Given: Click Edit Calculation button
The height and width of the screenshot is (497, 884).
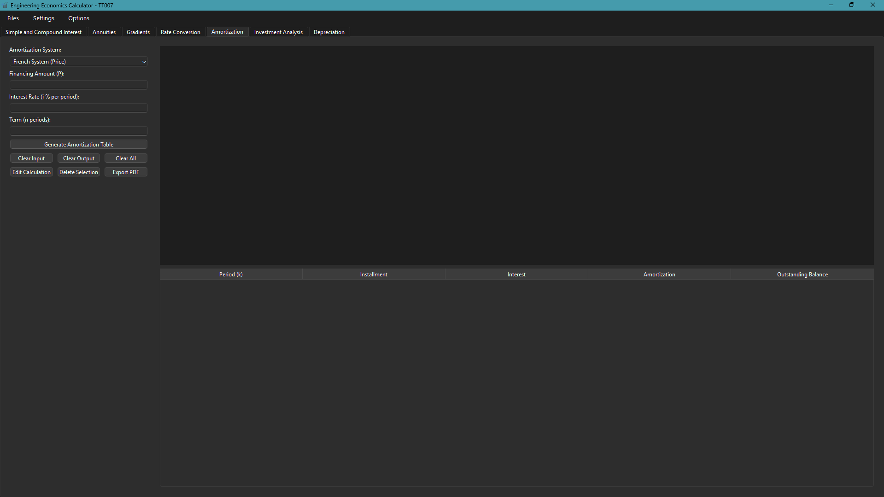Looking at the screenshot, I should (31, 172).
